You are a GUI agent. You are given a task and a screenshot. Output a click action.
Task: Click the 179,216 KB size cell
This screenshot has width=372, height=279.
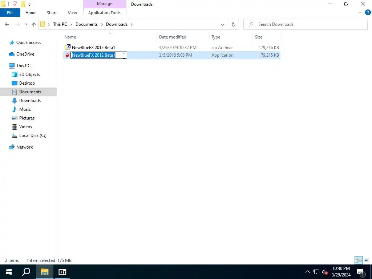tap(268, 48)
